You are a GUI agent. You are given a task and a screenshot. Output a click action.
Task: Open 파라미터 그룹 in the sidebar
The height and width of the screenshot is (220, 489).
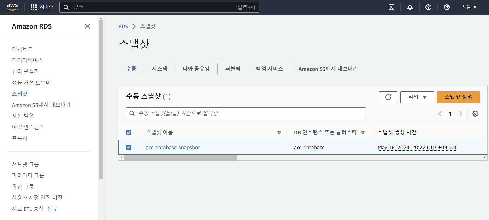click(28, 175)
